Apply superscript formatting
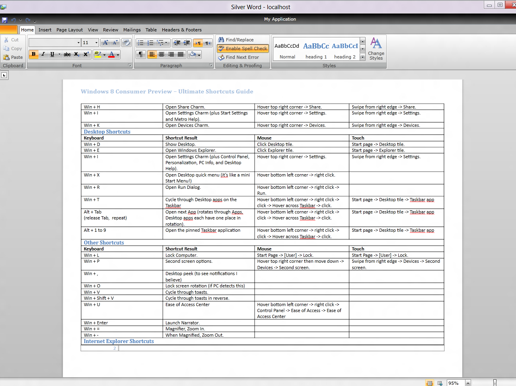Image resolution: width=516 pixels, height=386 pixels. click(86, 54)
